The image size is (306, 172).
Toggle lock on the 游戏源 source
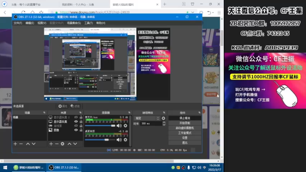pos(81,126)
